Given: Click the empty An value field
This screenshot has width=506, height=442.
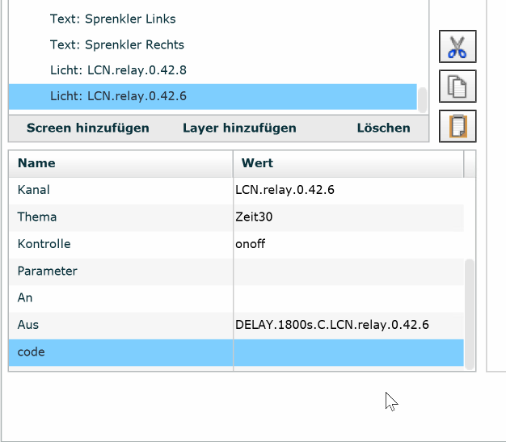Looking at the screenshot, I should tap(348, 297).
